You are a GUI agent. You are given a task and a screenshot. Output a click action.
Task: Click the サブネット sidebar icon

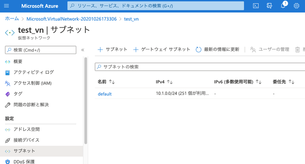(x=8, y=151)
